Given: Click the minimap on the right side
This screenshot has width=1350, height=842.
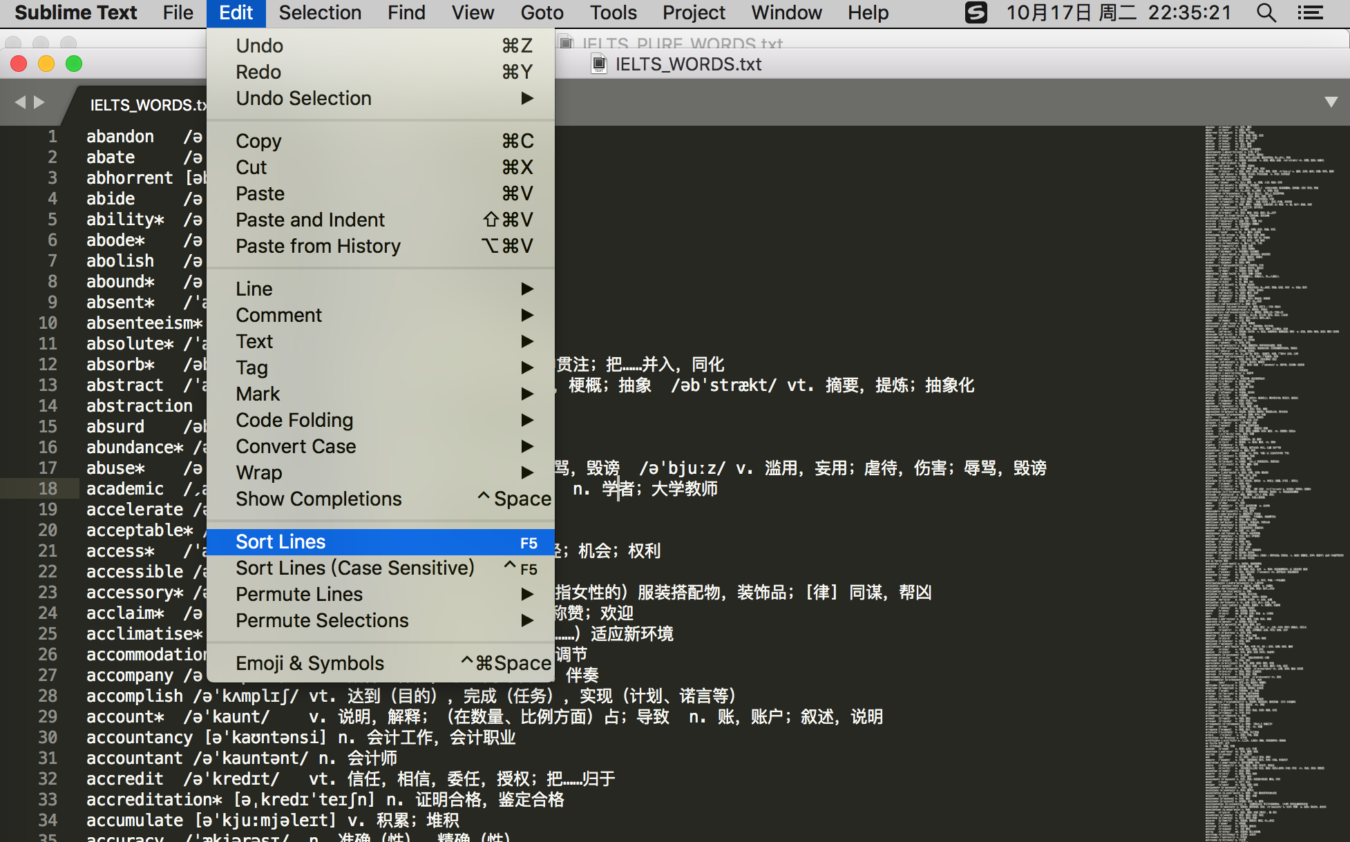Looking at the screenshot, I should tap(1275, 484).
